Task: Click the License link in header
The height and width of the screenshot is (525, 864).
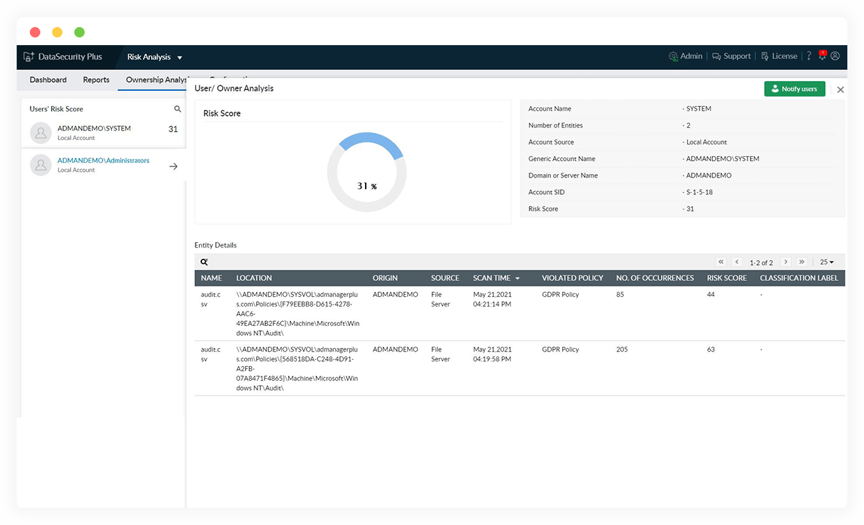Action: [x=779, y=56]
